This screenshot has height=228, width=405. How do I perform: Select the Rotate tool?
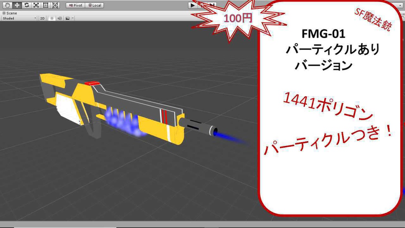[26, 5]
